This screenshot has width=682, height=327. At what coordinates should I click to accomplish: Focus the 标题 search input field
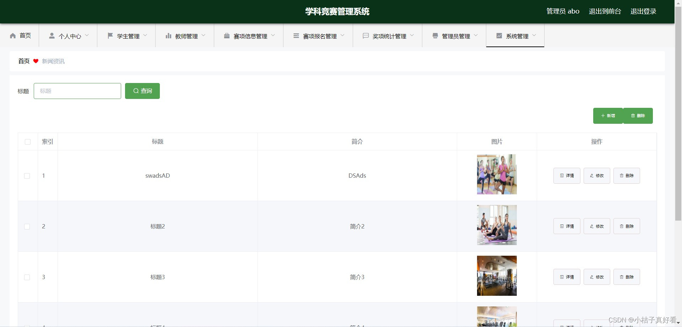coord(77,91)
